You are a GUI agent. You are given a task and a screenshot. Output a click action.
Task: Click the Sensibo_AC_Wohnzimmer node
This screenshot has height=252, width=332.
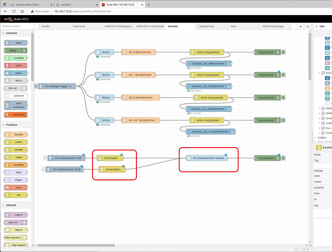tap(208, 64)
